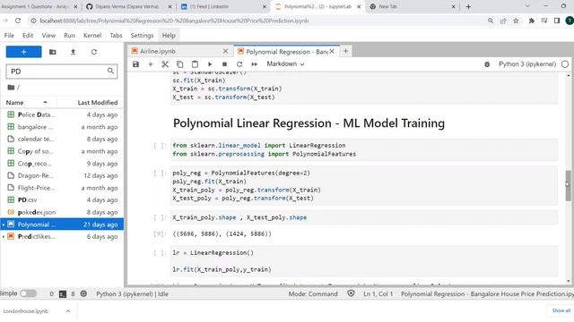574x322 pixels.
Task: Upload files using the upload arrow icon
Action: (73, 52)
